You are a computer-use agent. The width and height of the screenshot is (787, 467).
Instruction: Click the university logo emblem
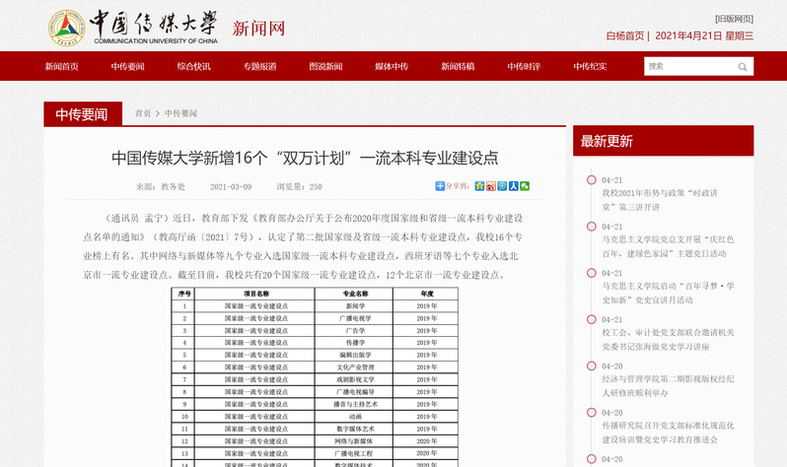point(66,30)
